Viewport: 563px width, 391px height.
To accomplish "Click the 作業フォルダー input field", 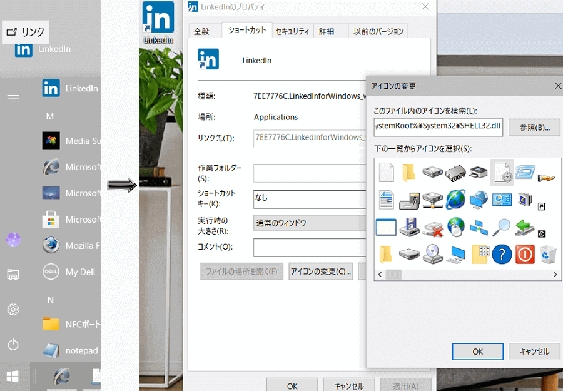I will (x=310, y=173).
